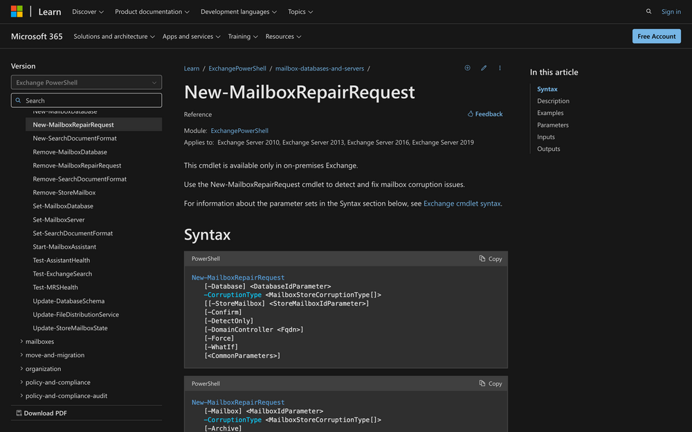
Task: Open the search magnifier icon
Action: tap(648, 12)
